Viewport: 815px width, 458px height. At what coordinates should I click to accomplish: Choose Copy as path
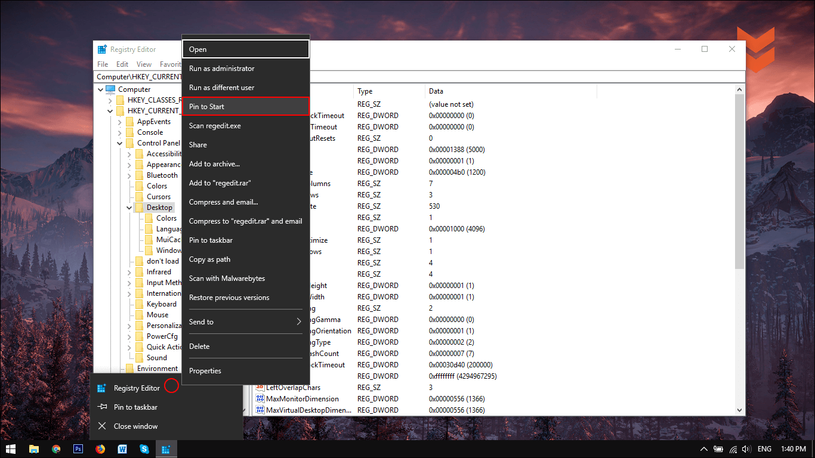(246, 259)
